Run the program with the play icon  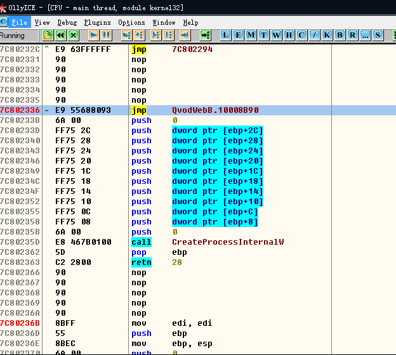(x=94, y=35)
